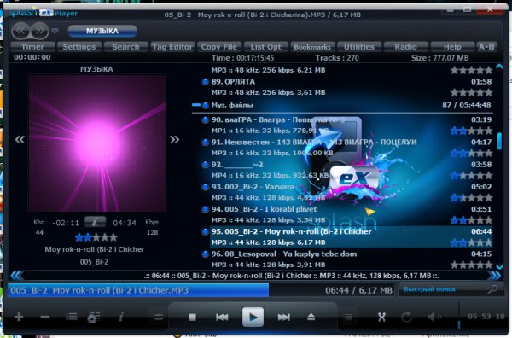This screenshot has width=512, height=338.
Task: Show the previous album cover with left chevrons
Action: pyautogui.click(x=20, y=140)
